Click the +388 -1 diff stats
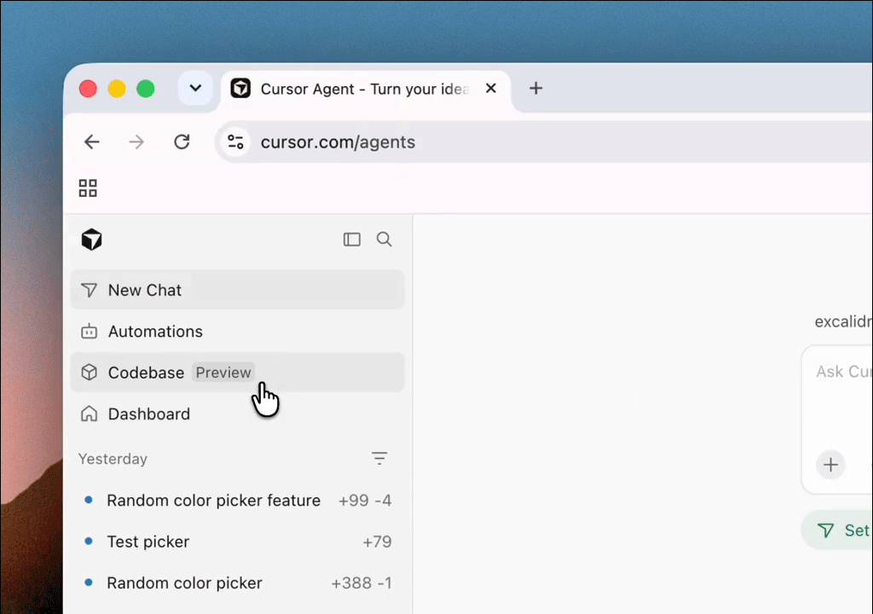 pyautogui.click(x=361, y=582)
